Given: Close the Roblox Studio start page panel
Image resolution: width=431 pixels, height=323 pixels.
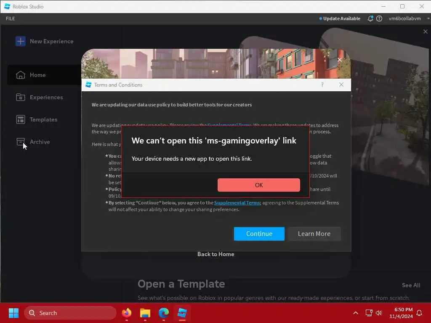Looking at the screenshot, I should (x=425, y=32).
